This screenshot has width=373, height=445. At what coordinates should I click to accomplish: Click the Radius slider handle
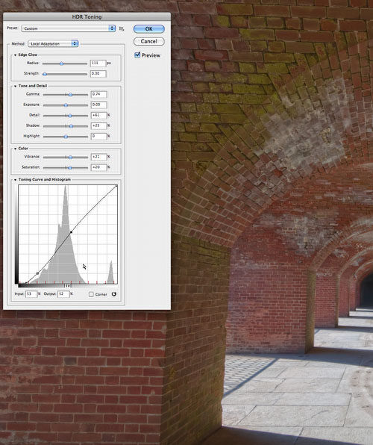(62, 63)
